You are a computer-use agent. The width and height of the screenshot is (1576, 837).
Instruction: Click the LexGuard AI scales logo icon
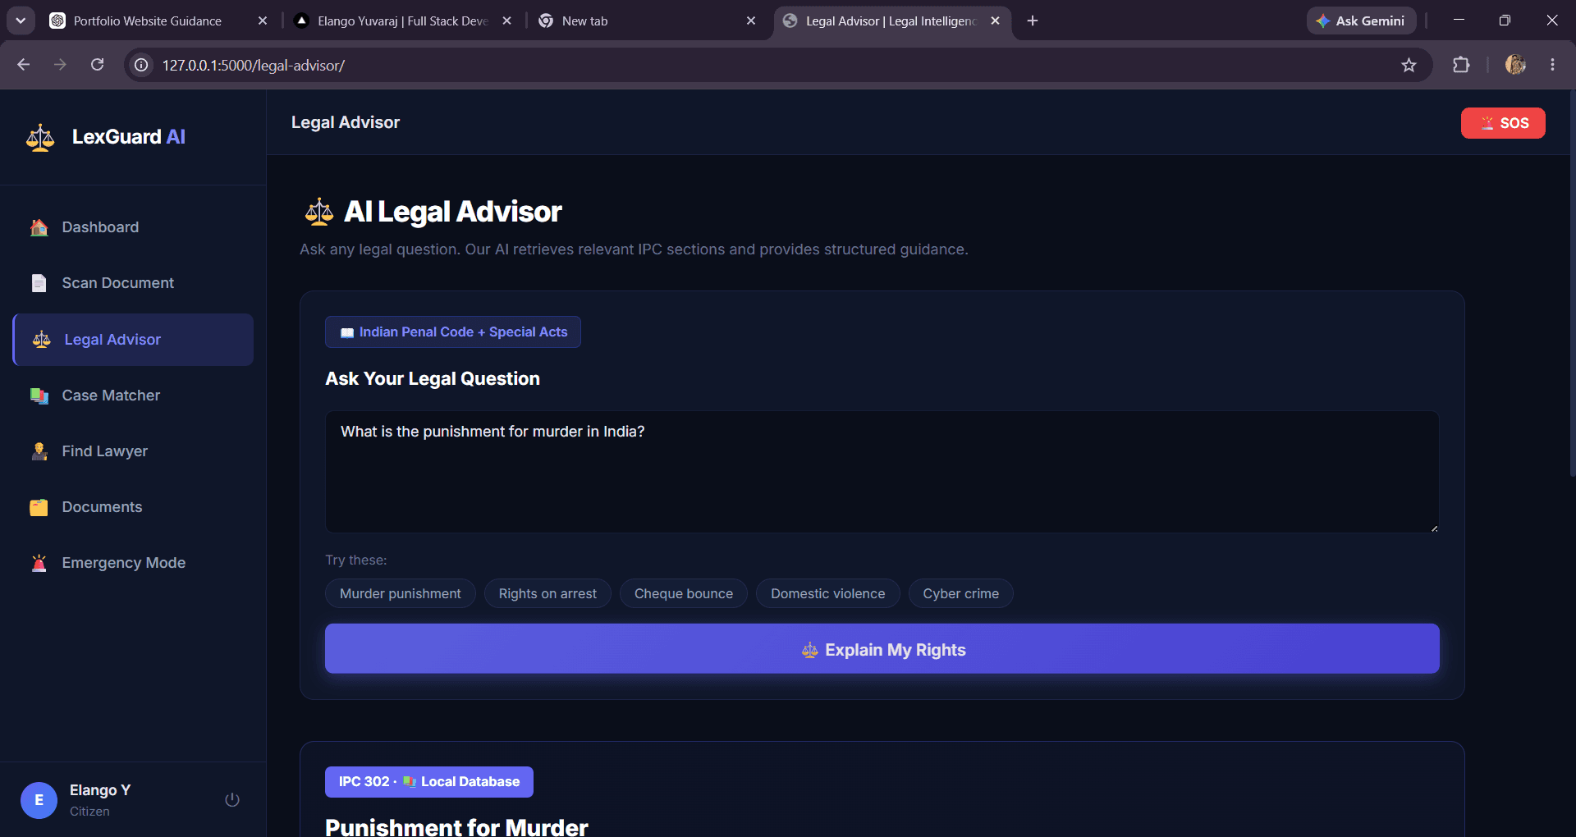click(40, 137)
